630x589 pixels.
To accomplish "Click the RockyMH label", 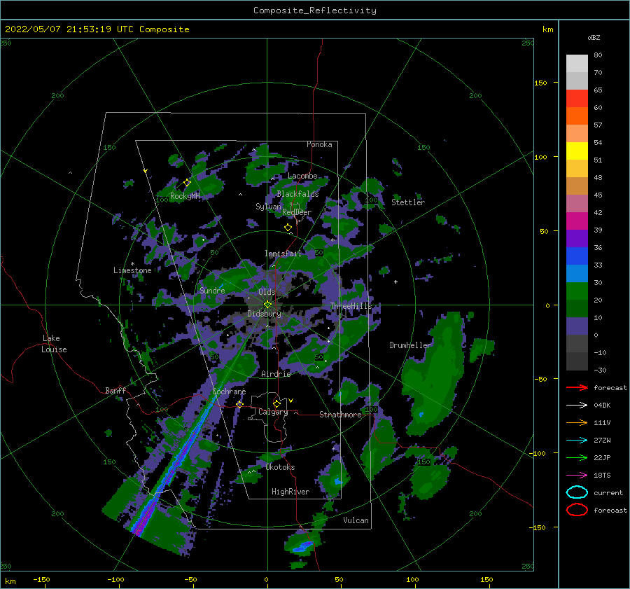I will pos(185,196).
